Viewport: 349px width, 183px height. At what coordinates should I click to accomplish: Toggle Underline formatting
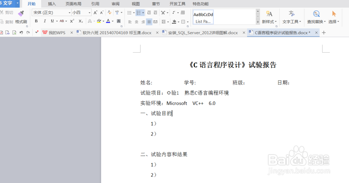tap(52, 21)
